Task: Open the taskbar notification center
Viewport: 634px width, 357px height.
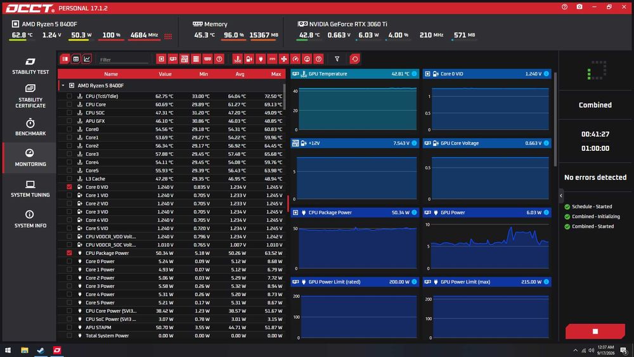Action: [x=624, y=350]
